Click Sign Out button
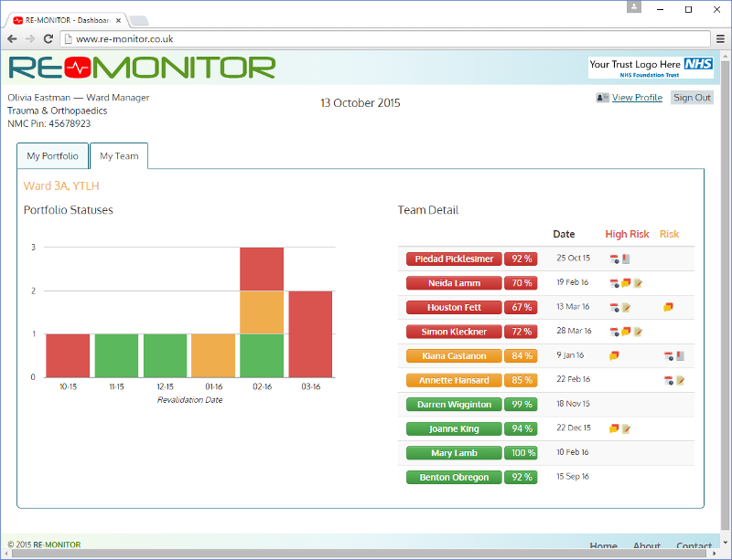This screenshot has height=560, width=732. (692, 98)
